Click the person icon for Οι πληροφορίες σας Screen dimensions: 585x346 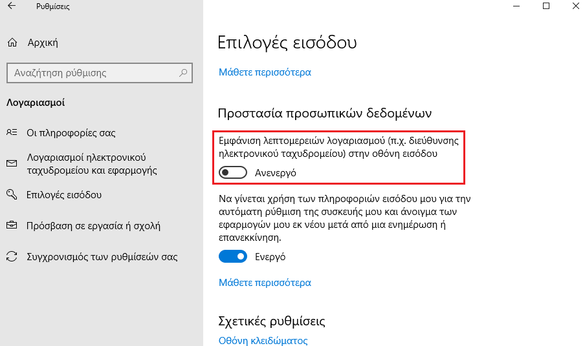point(12,133)
